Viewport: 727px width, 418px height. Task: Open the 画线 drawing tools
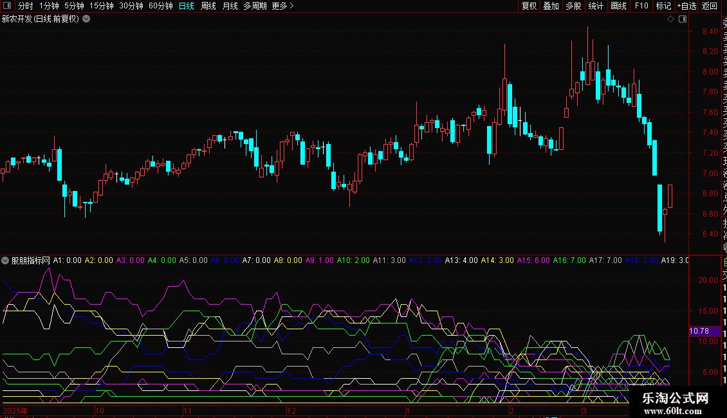(618, 6)
